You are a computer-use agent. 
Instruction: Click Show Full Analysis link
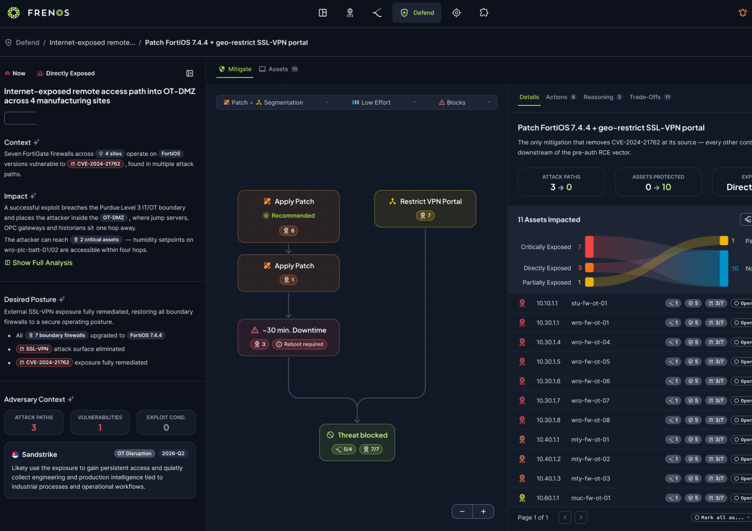click(38, 262)
